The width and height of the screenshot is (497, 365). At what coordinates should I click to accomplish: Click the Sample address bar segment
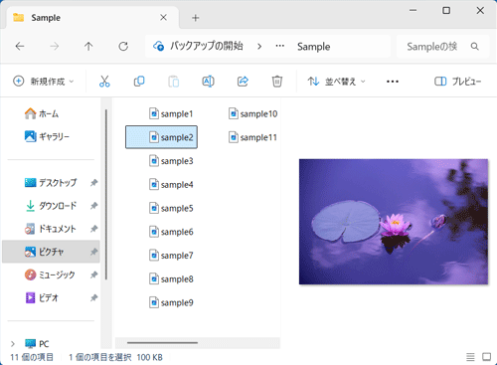(x=313, y=47)
